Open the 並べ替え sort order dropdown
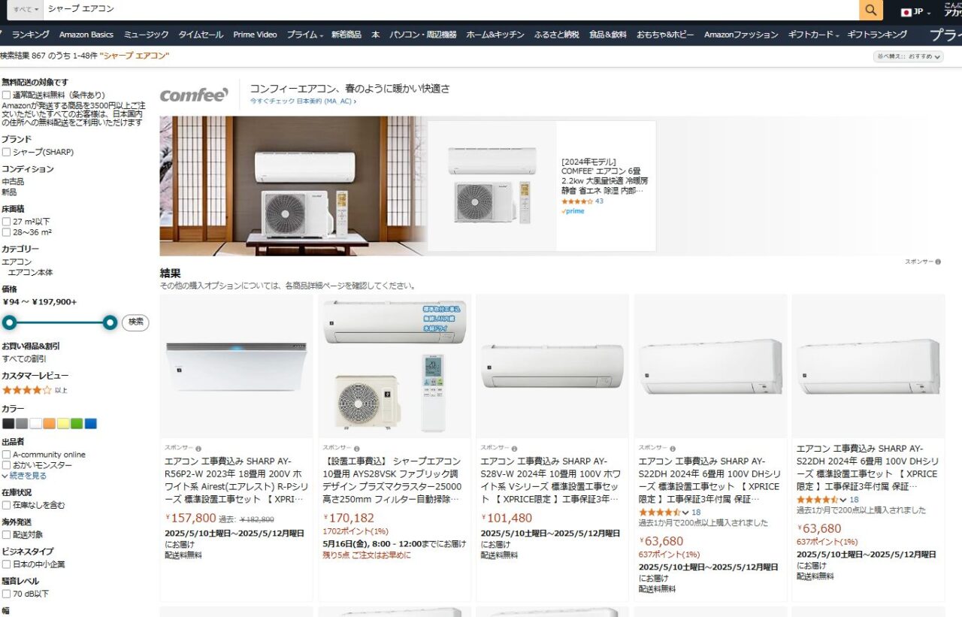 tap(908, 56)
